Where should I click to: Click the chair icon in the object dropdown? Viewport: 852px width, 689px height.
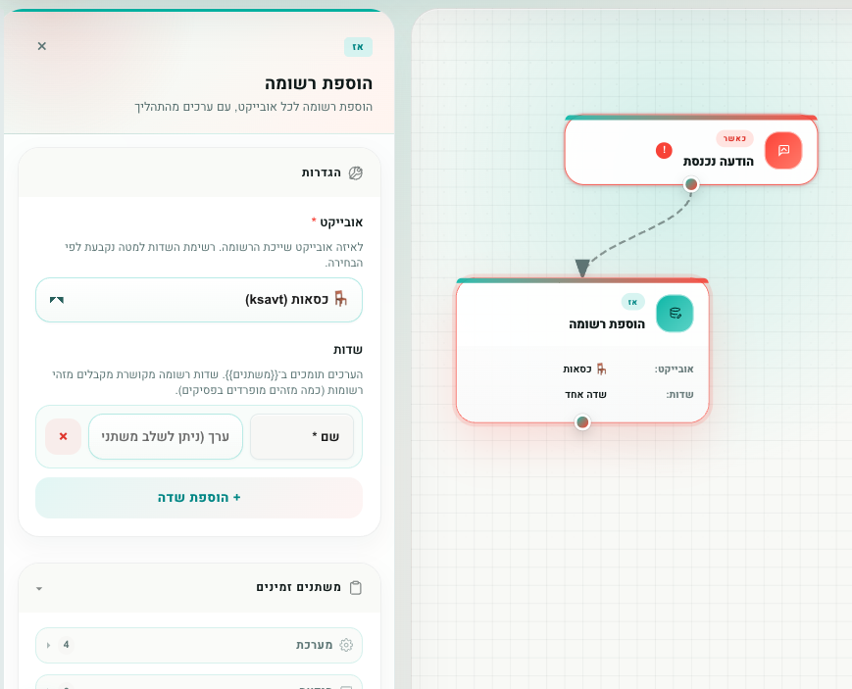click(x=340, y=299)
